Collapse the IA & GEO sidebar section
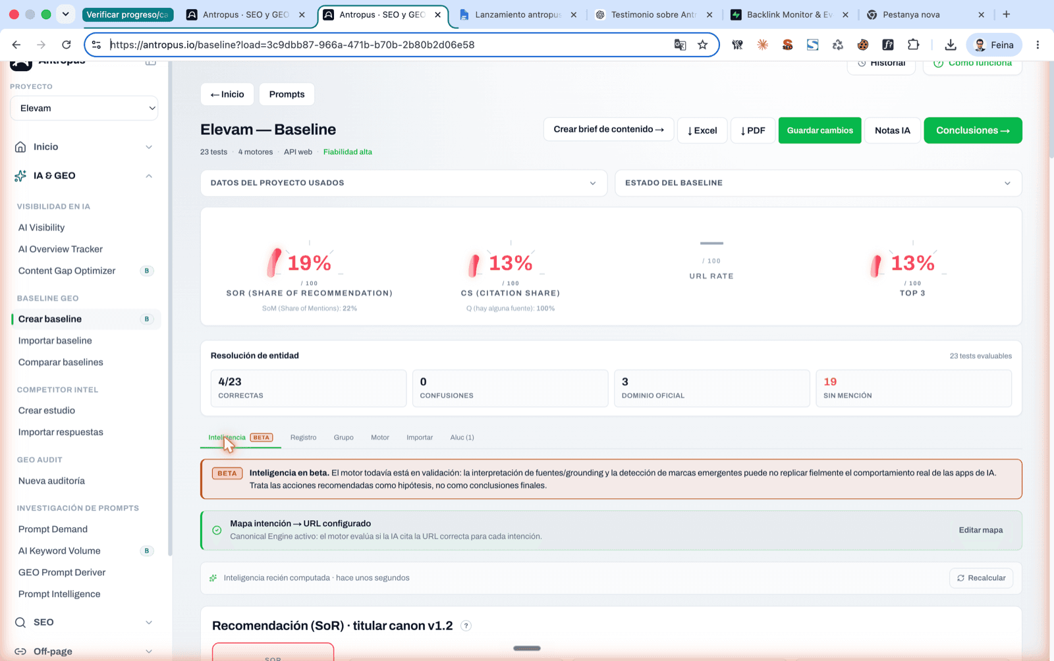1054x661 pixels. pyautogui.click(x=149, y=176)
